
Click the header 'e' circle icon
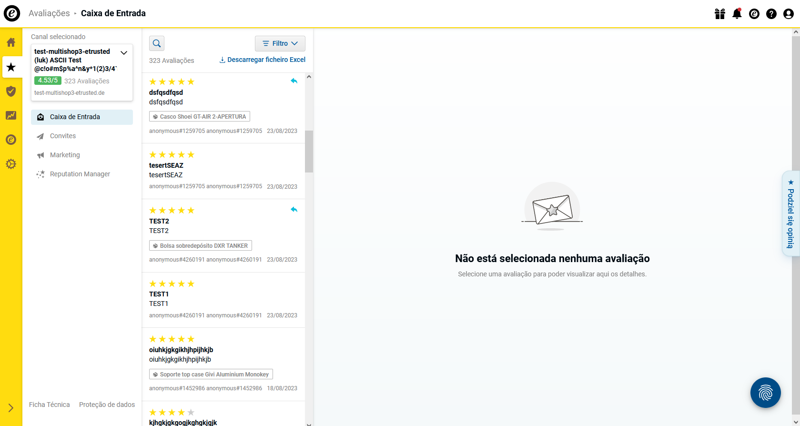point(754,14)
